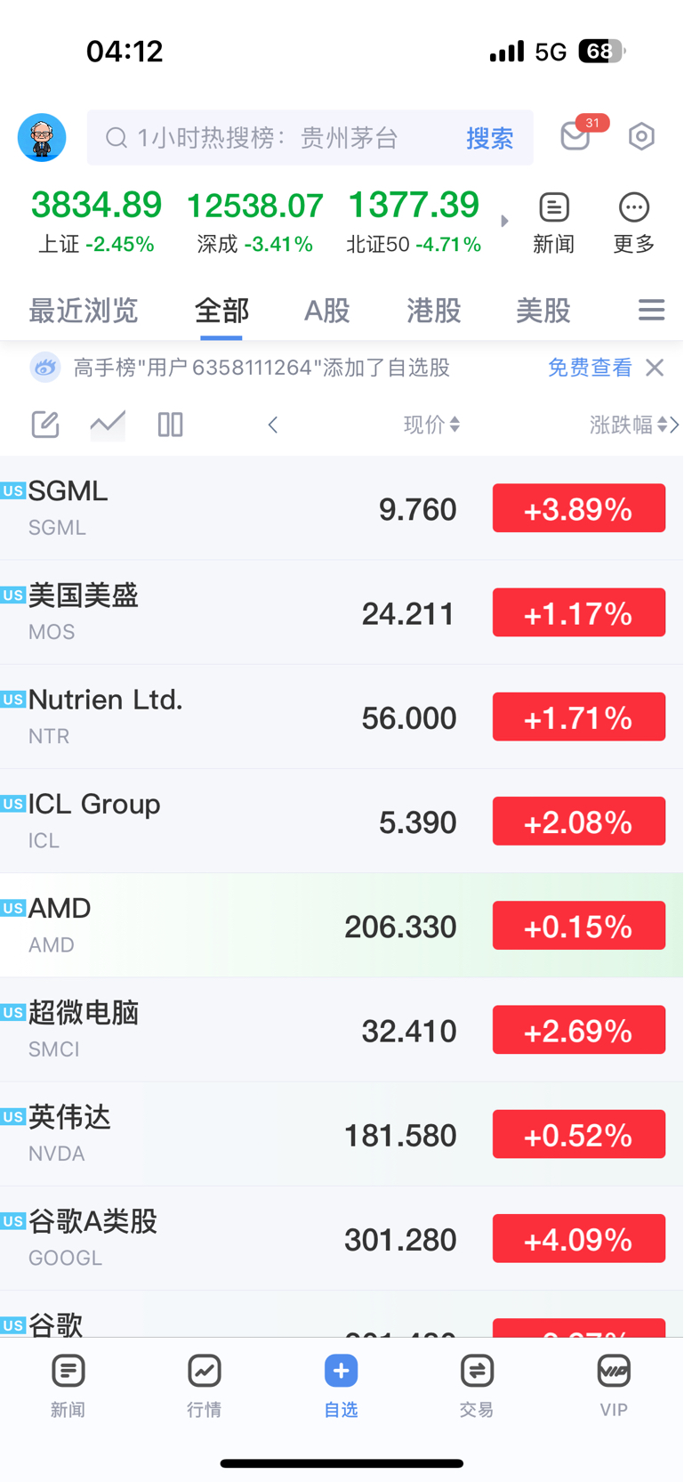Viewport: 684px width, 1482px height.
Task: Open the mail inbox with 31 badge
Action: [x=576, y=136]
